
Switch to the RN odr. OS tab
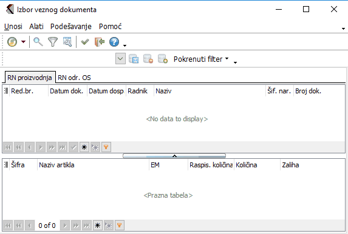coord(74,78)
